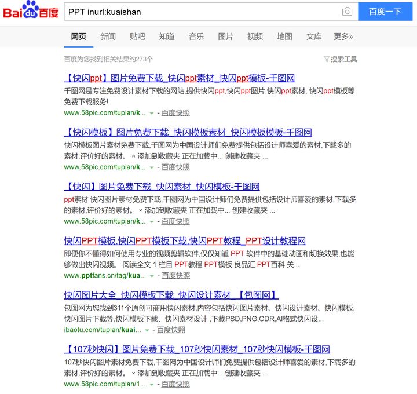Open 百度快照 for ibaotu.com result

171,330
